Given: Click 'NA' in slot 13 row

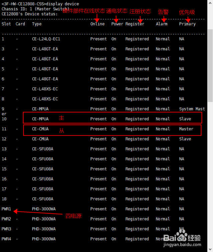Looking at the screenshot, I should [x=182, y=149].
